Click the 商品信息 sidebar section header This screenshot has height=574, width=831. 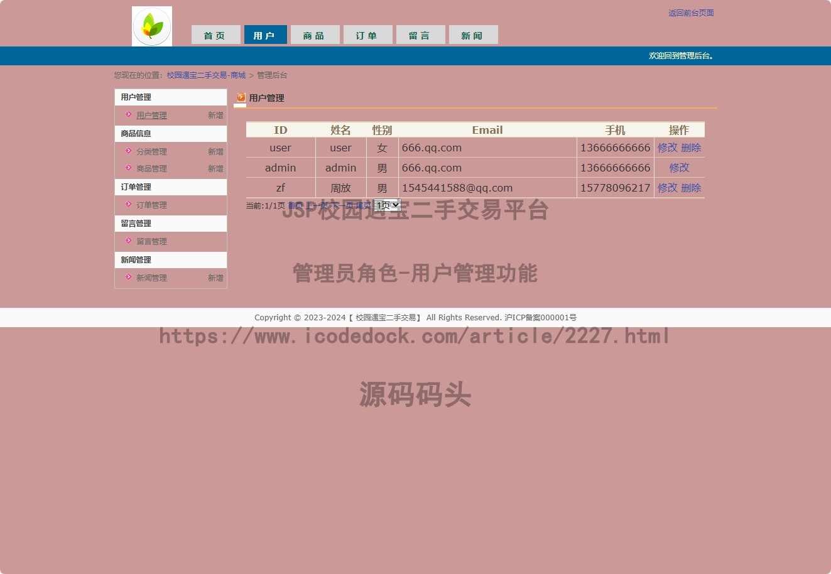click(x=171, y=134)
